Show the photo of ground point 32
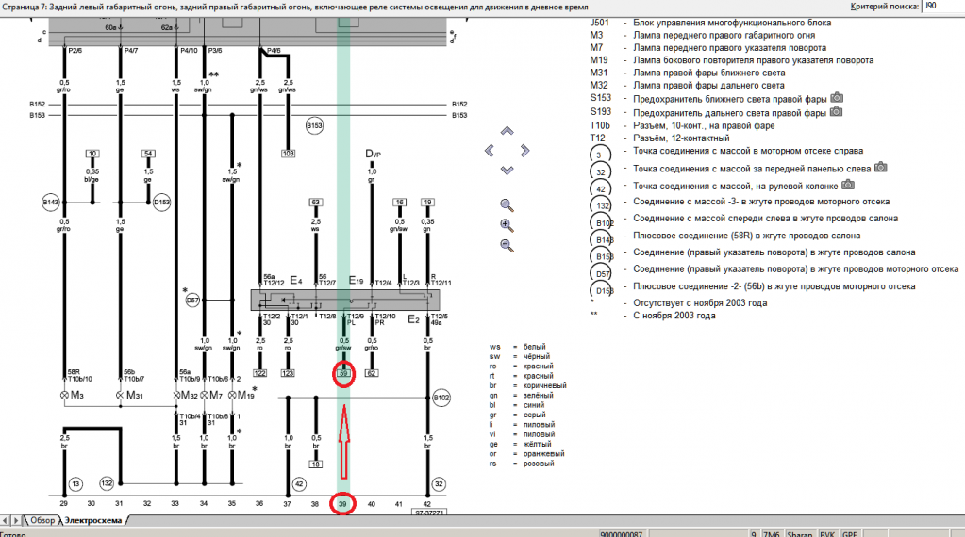The width and height of the screenshot is (965, 537). click(x=881, y=167)
